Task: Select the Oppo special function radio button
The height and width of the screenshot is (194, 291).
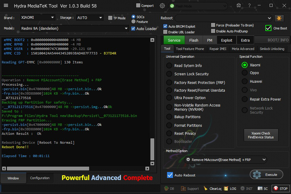Action: (245, 73)
